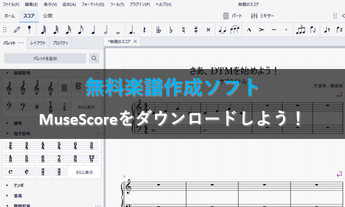The image size is (345, 207).
Task: Expand the 調号 palette
Action: click(x=7, y=123)
